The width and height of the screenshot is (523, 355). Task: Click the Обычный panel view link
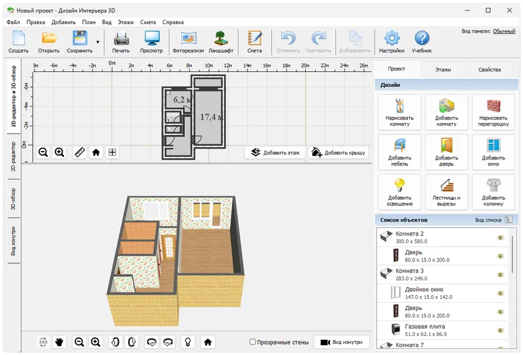pos(503,31)
